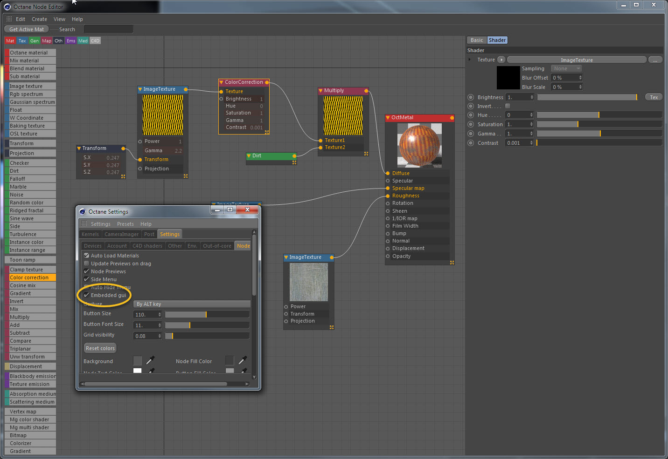Expand the Dirt node with its triangle
668x459 pixels.
[x=249, y=156]
